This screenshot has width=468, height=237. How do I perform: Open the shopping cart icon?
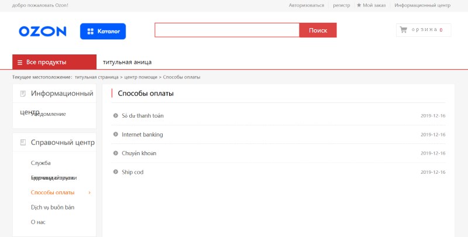404,29
